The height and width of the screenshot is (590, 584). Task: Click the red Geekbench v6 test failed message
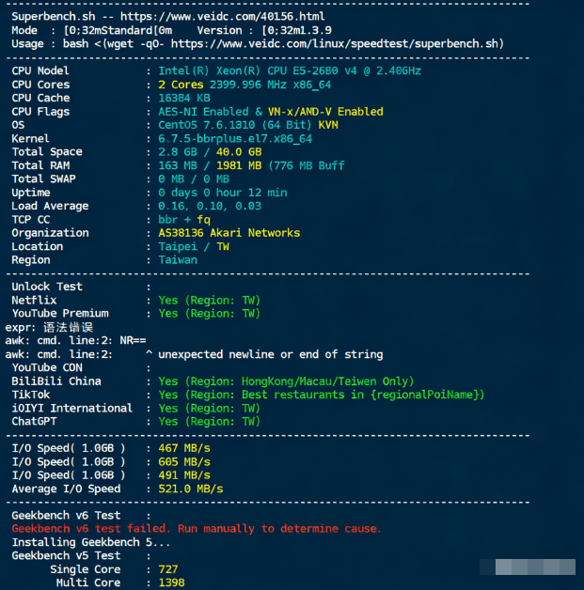pyautogui.click(x=197, y=529)
